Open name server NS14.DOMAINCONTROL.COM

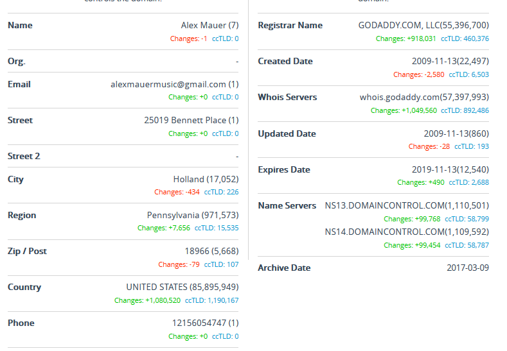point(407,232)
